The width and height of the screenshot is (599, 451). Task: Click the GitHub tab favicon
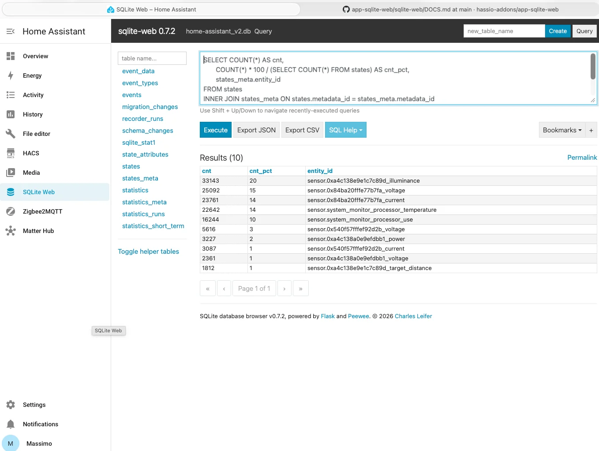[x=346, y=9]
